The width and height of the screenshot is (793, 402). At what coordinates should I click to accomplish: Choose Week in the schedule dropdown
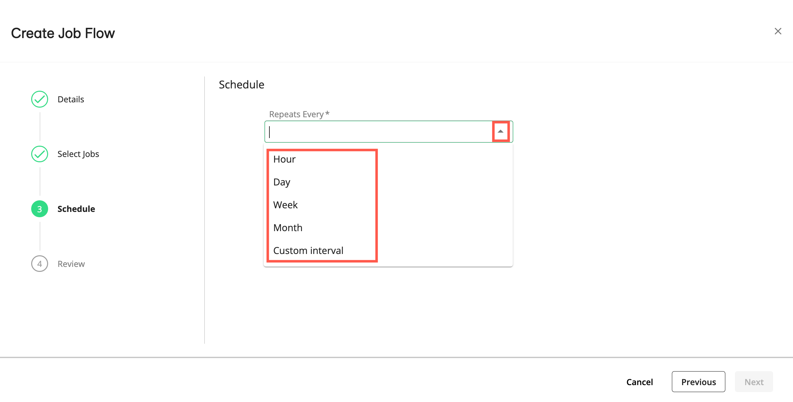285,205
